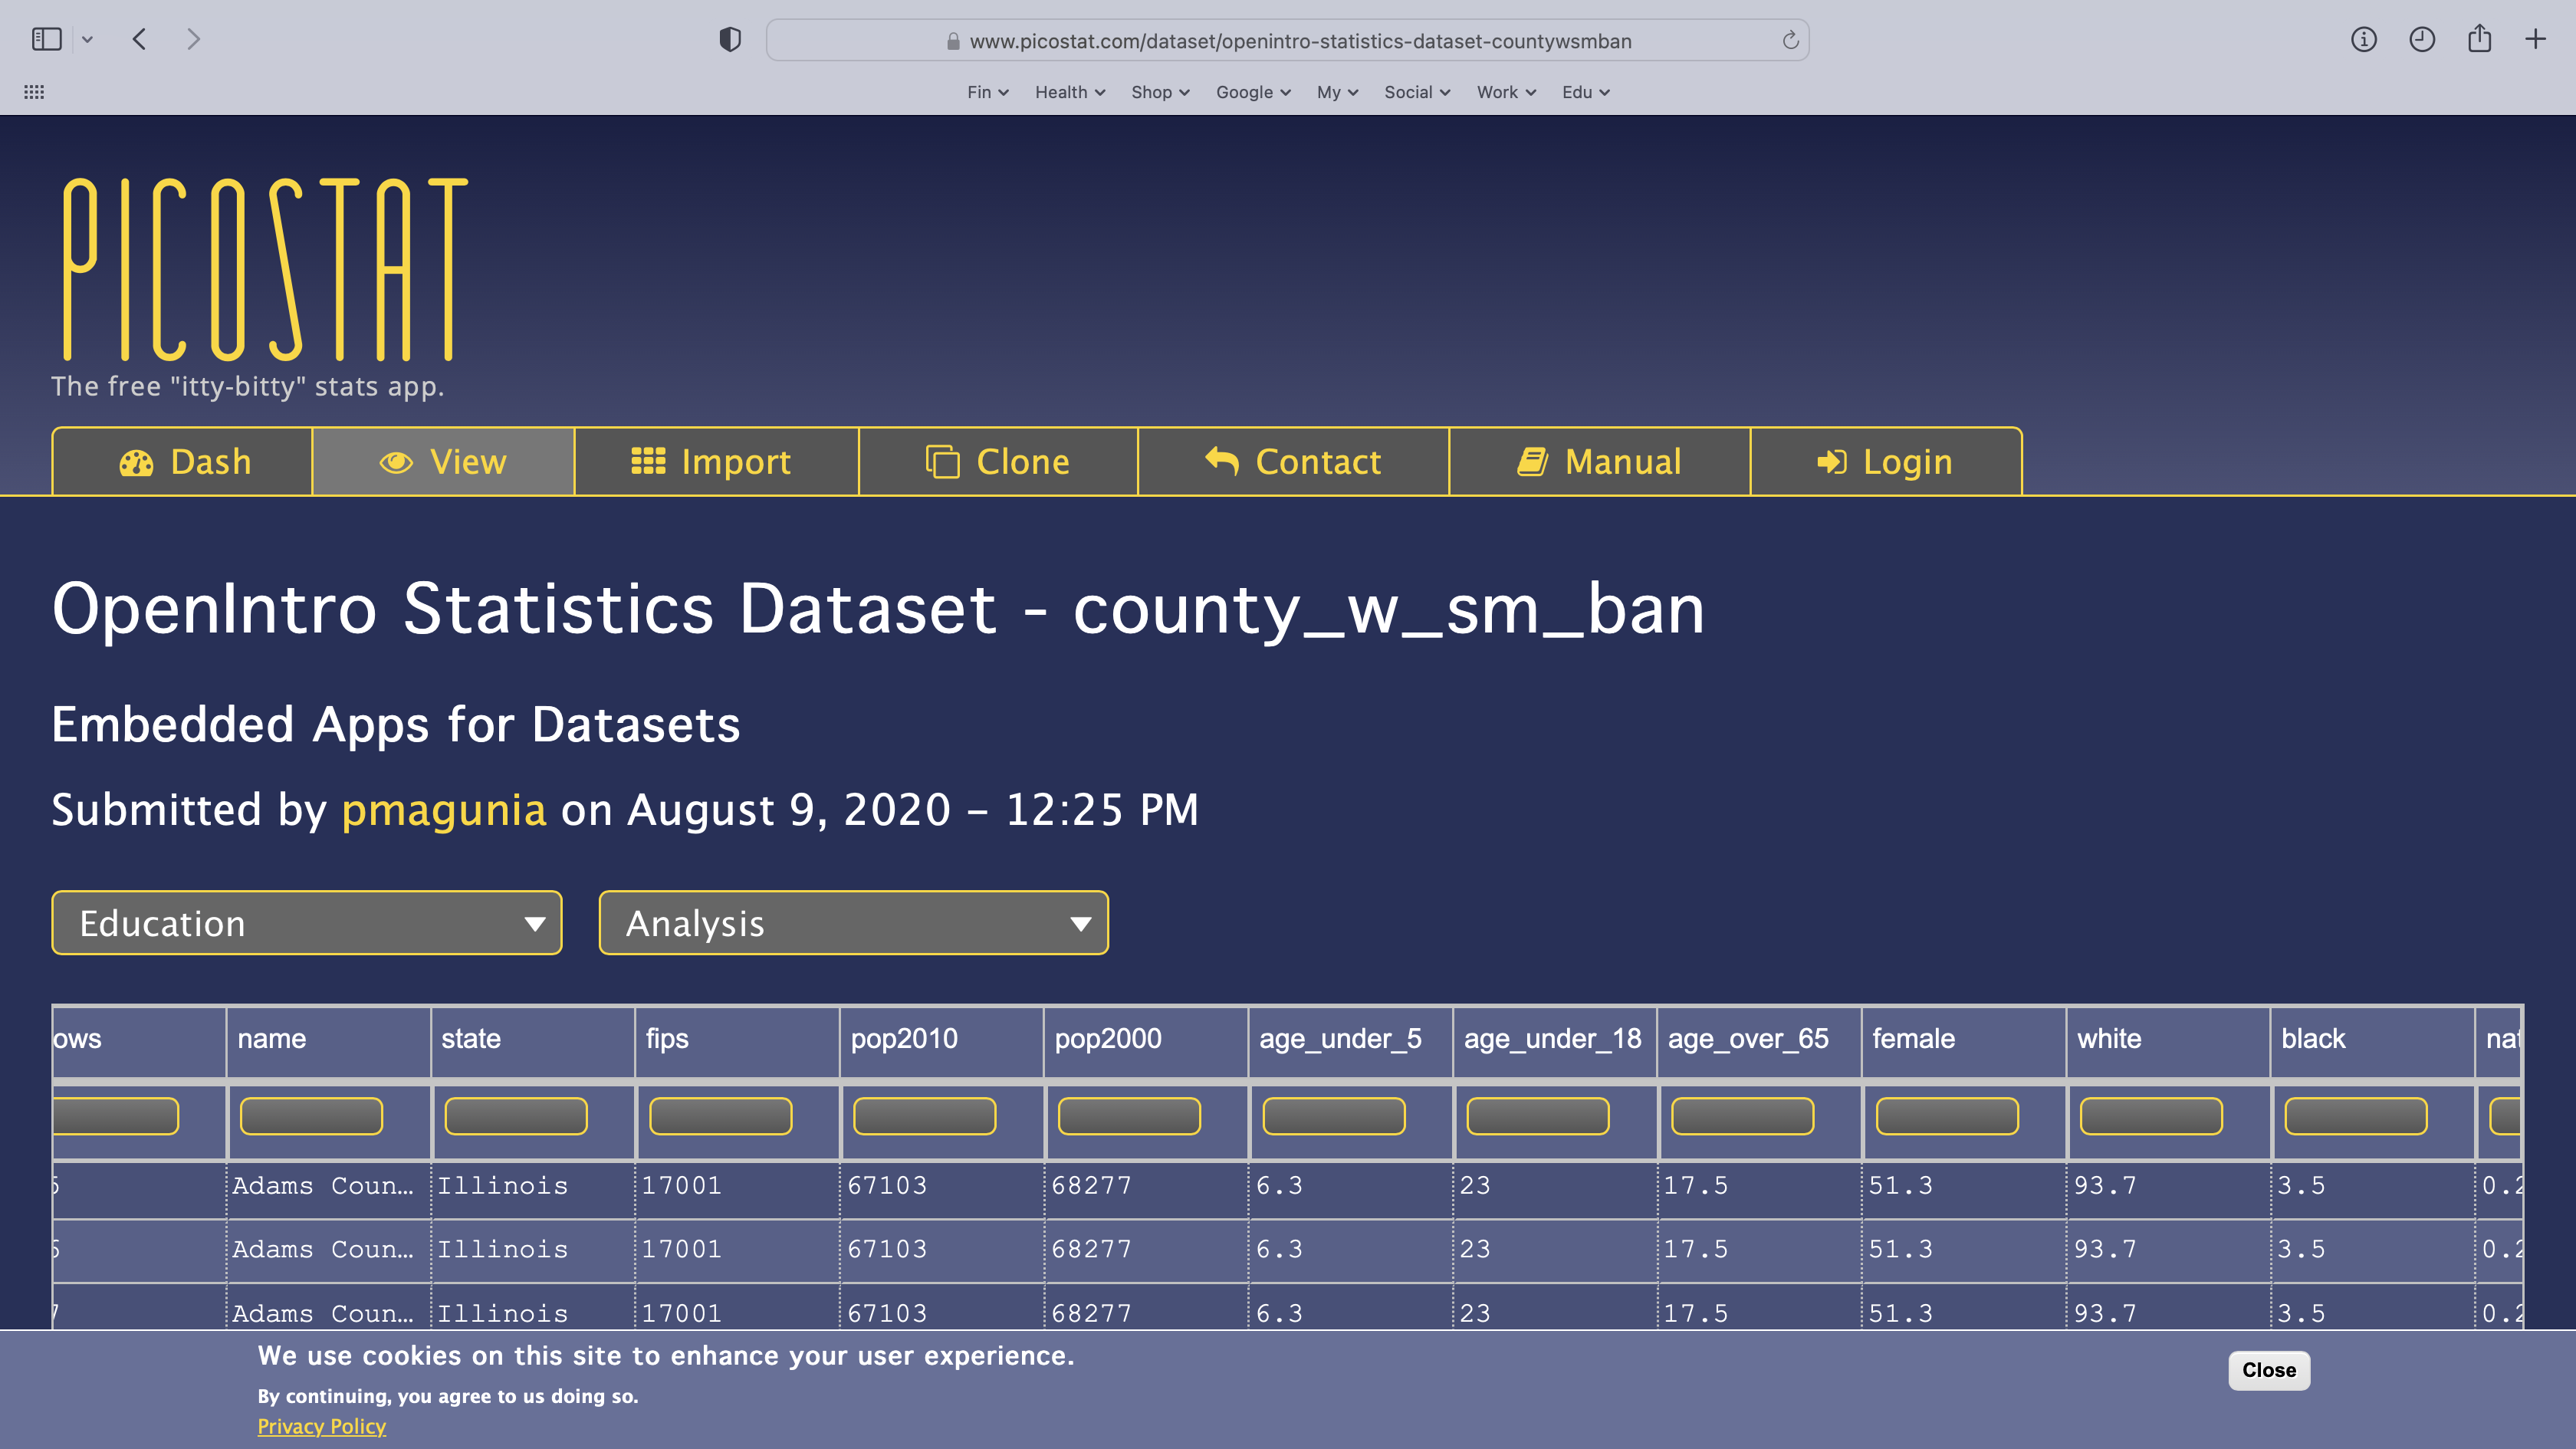Image resolution: width=2576 pixels, height=1449 pixels.
Task: Click the address bar URL field
Action: coord(1288,40)
